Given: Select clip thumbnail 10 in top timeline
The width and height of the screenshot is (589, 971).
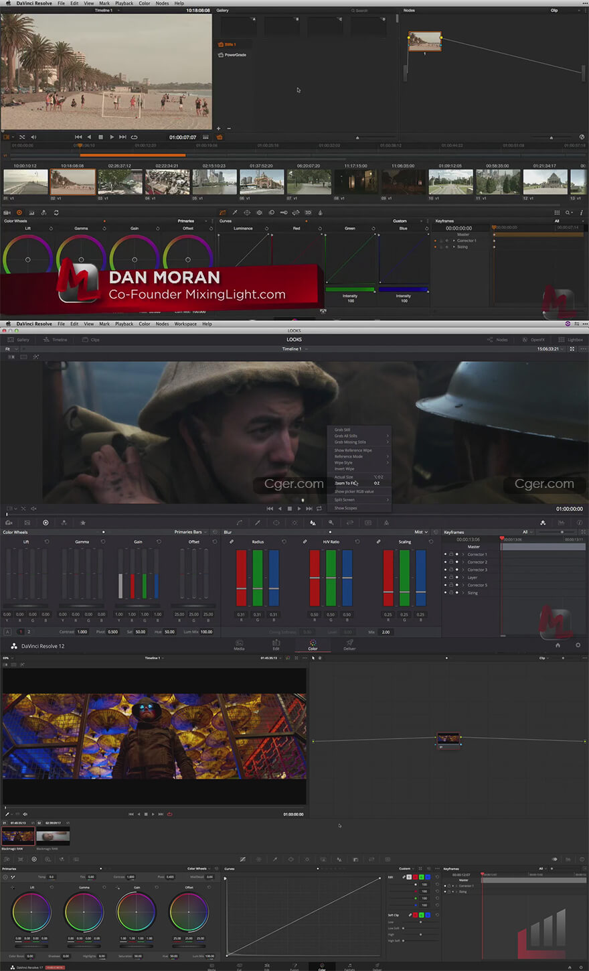Looking at the screenshot, I should 450,182.
